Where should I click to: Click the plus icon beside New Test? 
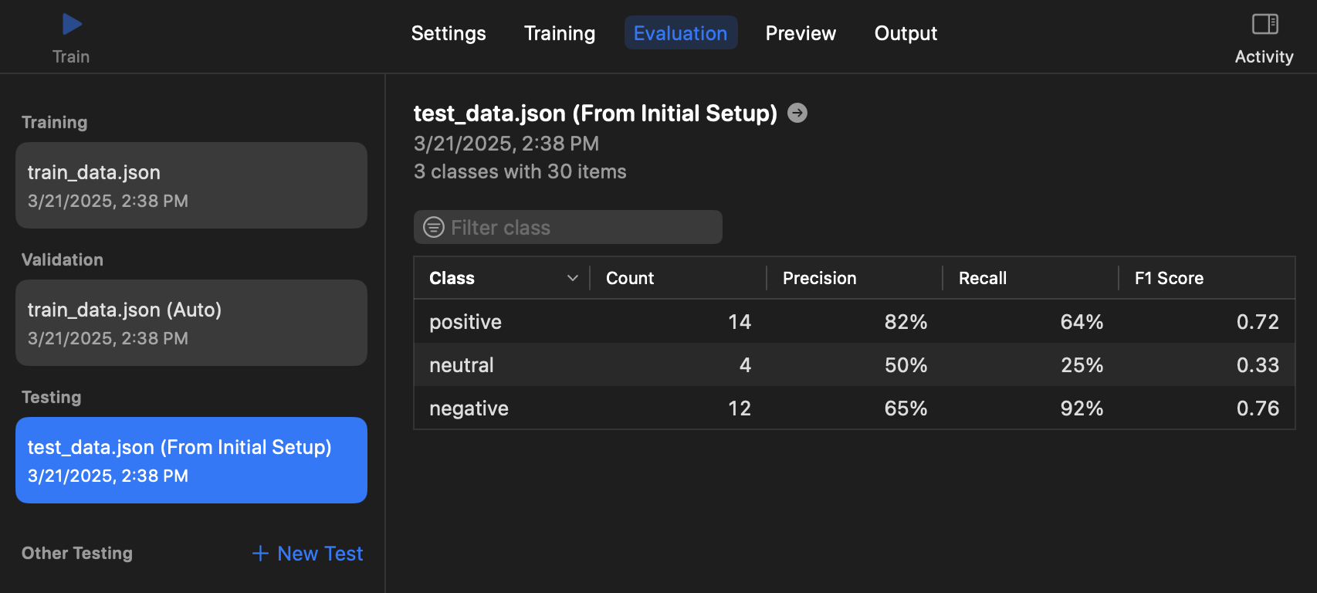coord(260,554)
